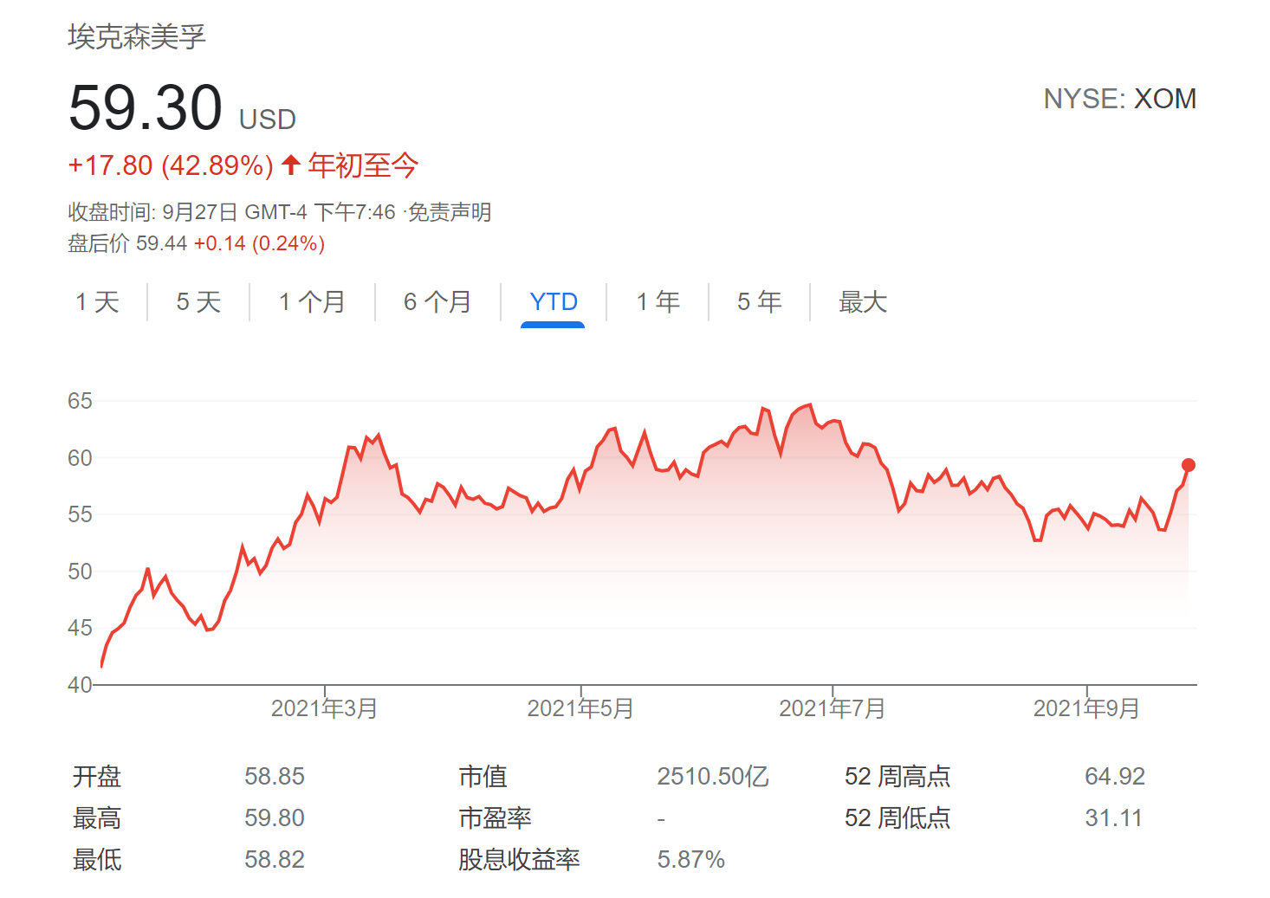This screenshot has height=898, width=1270.
Task: Click the +17.80 (42.89%) change text
Action: pos(171,165)
